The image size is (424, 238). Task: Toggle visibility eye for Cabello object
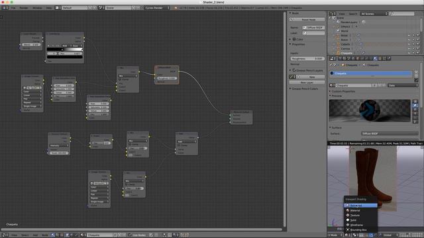(x=409, y=44)
